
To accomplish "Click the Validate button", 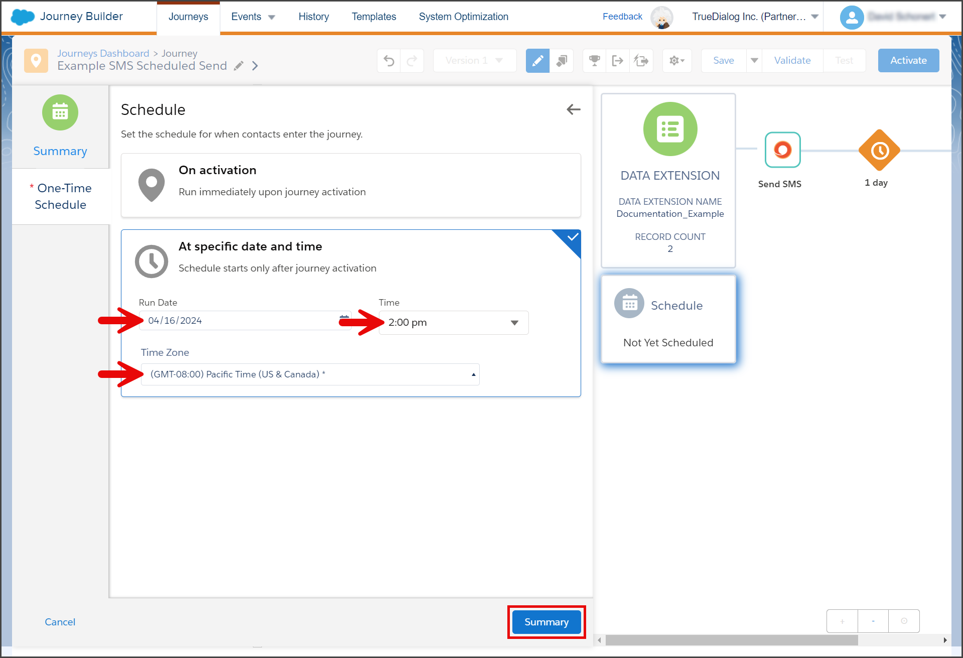I will click(792, 61).
